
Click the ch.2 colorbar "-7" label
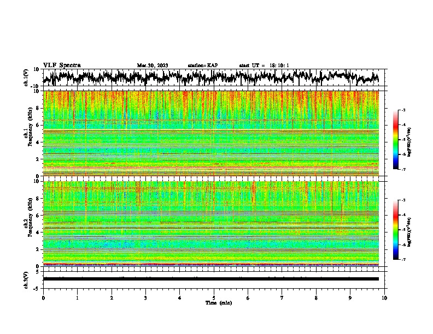click(x=403, y=259)
